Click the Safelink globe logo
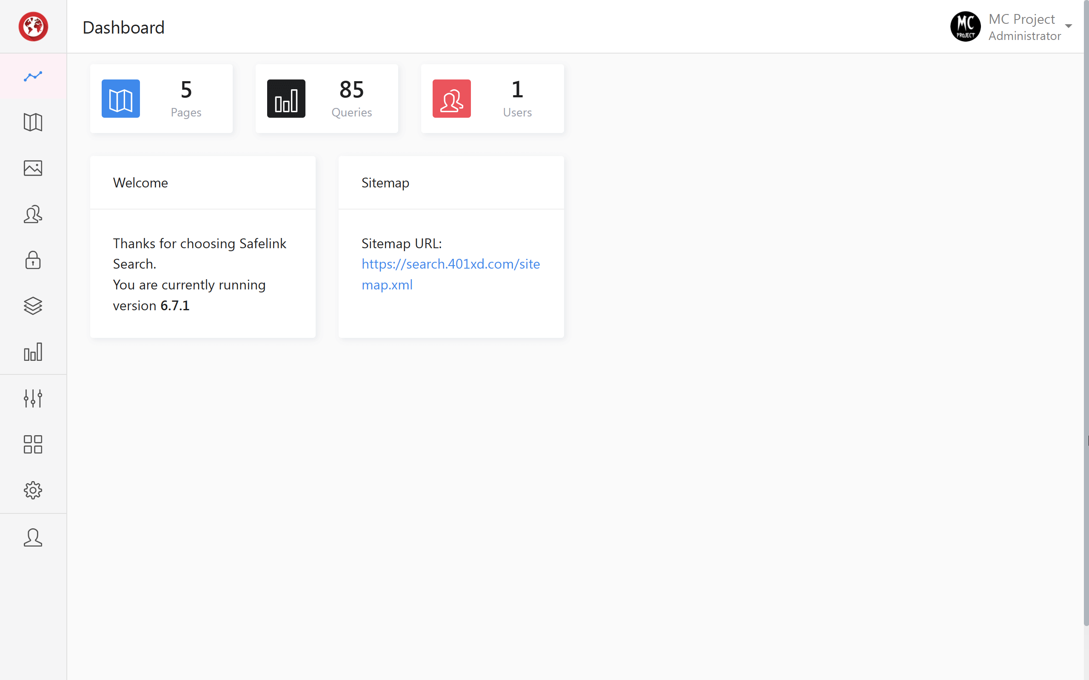The image size is (1089, 680). pos(33,26)
